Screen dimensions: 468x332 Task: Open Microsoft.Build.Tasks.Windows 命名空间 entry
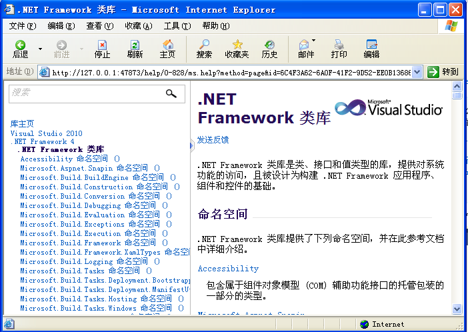pos(102,308)
